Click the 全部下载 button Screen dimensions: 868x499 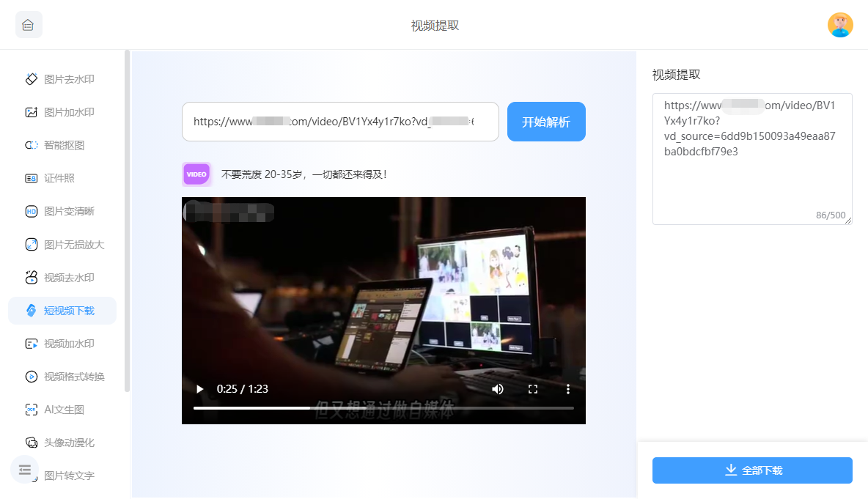point(752,470)
